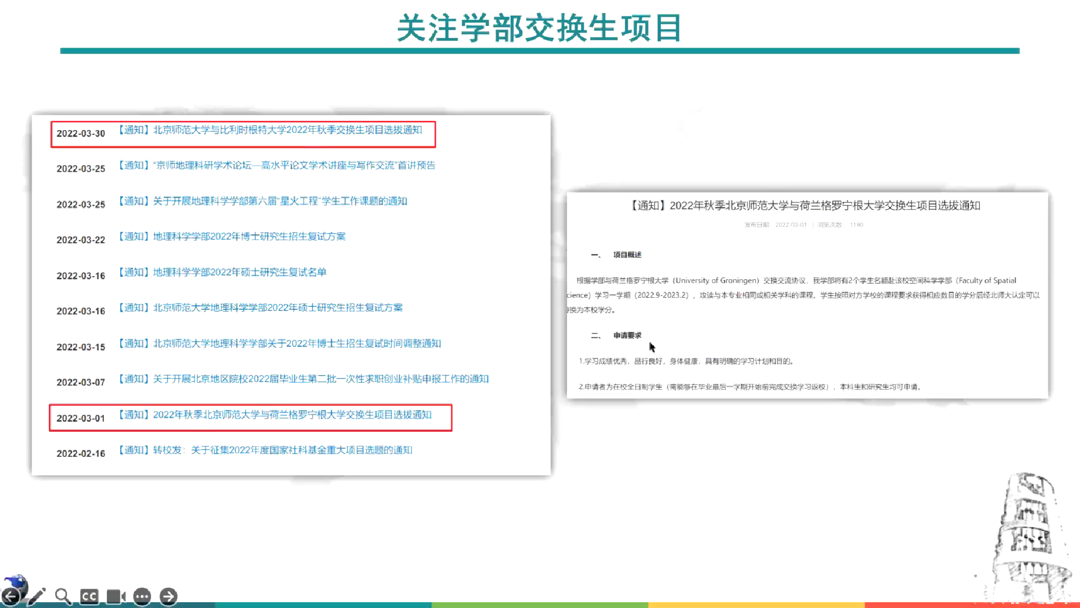This screenshot has width=1080, height=608.
Task: Open the Ghent University exchange notice link
Action: coord(270,130)
